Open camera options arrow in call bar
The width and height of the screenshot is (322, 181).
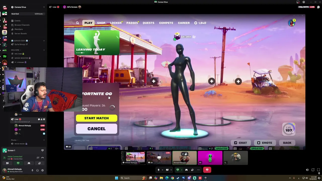[171, 170]
